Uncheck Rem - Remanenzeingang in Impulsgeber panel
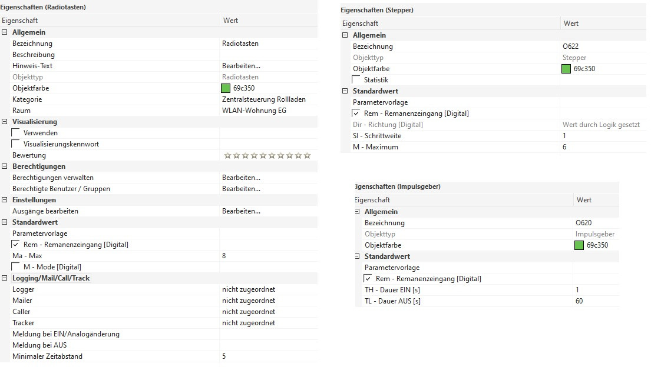651x387 pixels. click(368, 279)
